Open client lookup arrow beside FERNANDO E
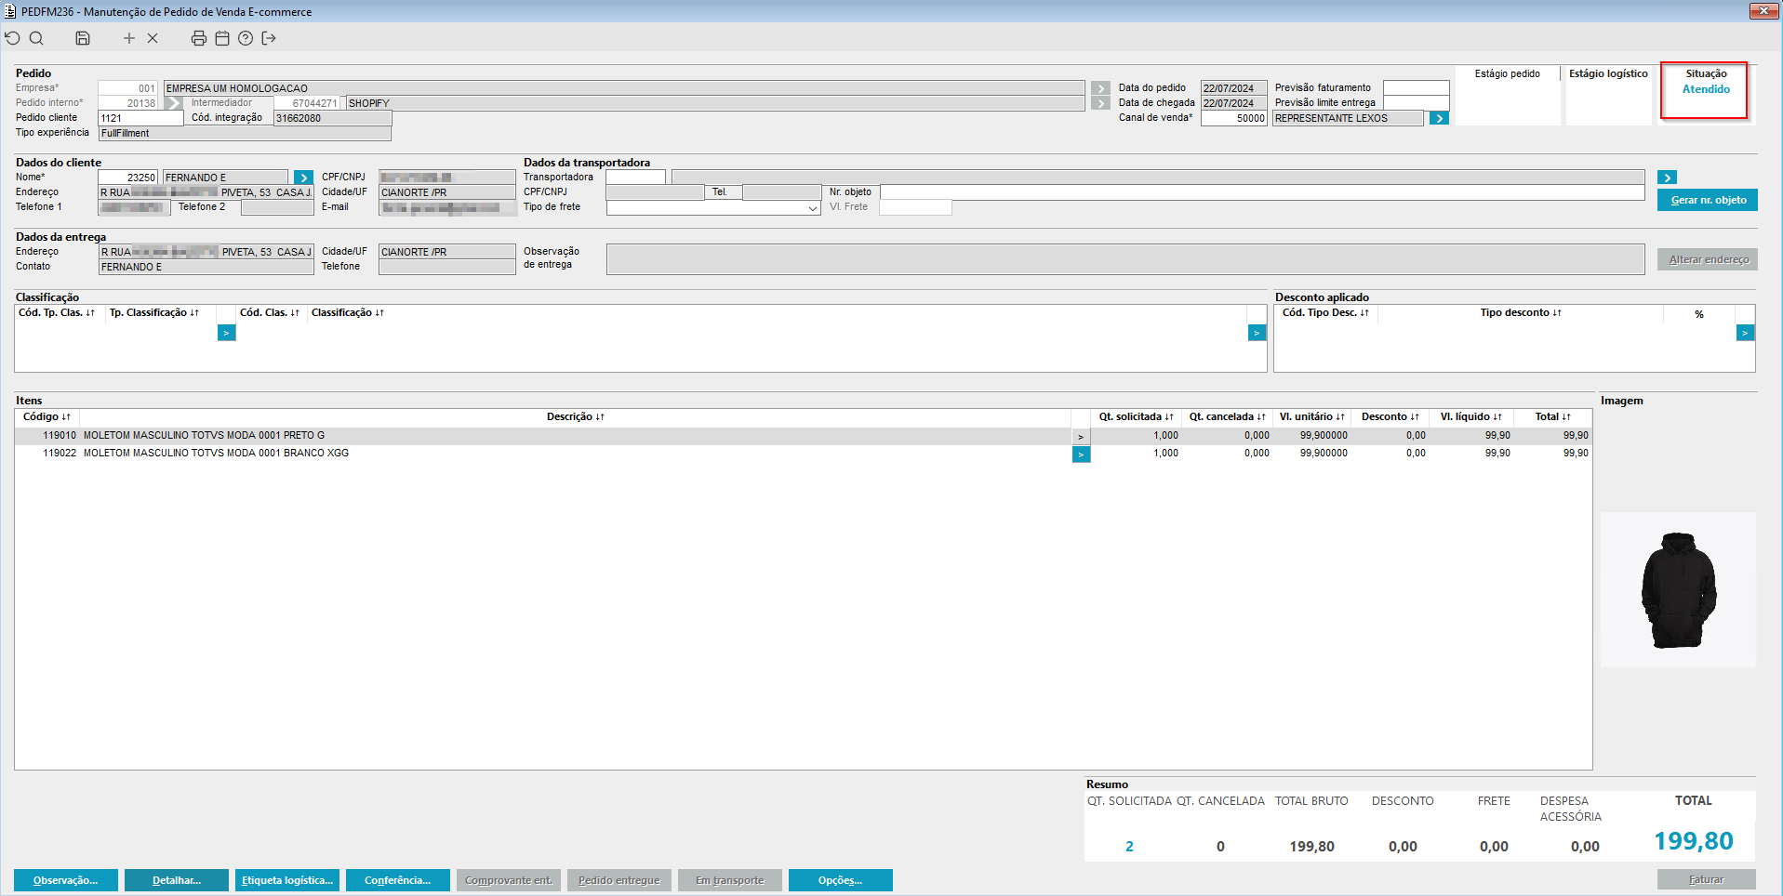Viewport: 1783px width, 896px height. coord(303,178)
